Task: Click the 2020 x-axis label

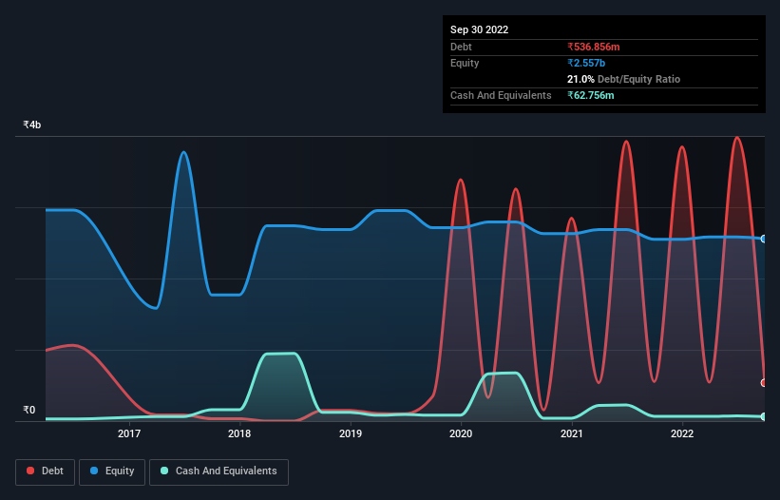Action: tap(461, 433)
